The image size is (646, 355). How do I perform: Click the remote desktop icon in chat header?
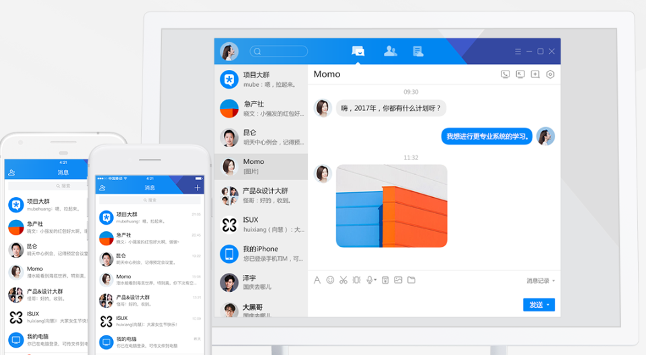click(520, 75)
